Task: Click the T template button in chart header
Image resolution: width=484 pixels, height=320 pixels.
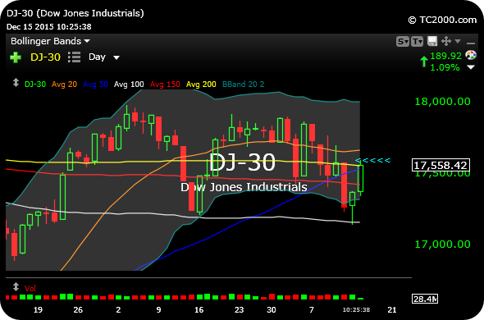Action: 417,41
